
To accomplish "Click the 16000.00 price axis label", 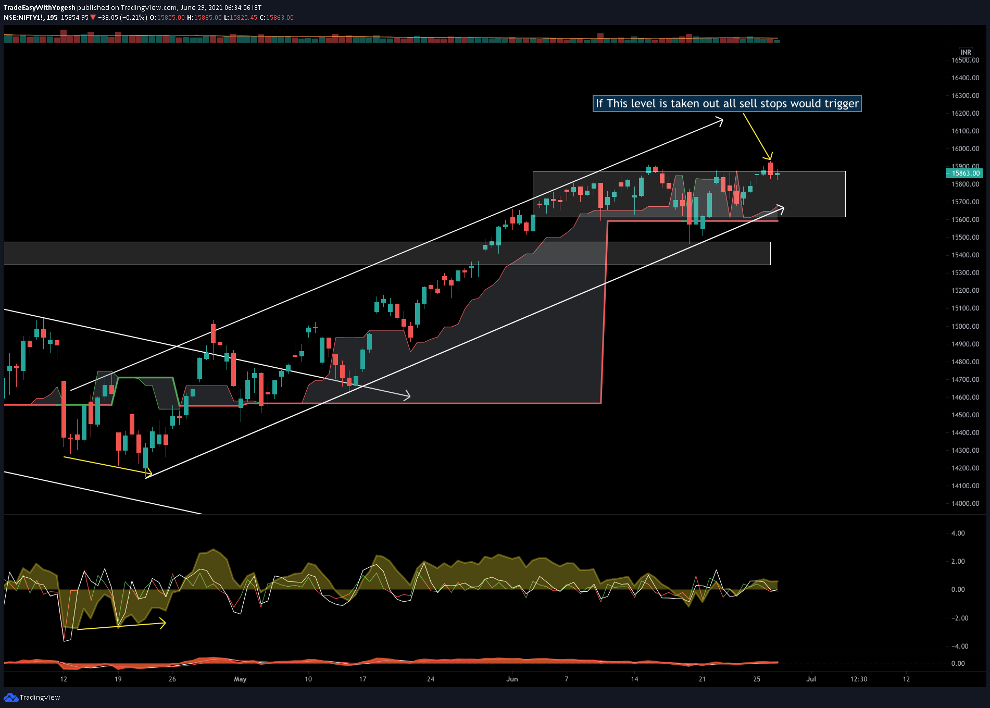I will 965,148.
